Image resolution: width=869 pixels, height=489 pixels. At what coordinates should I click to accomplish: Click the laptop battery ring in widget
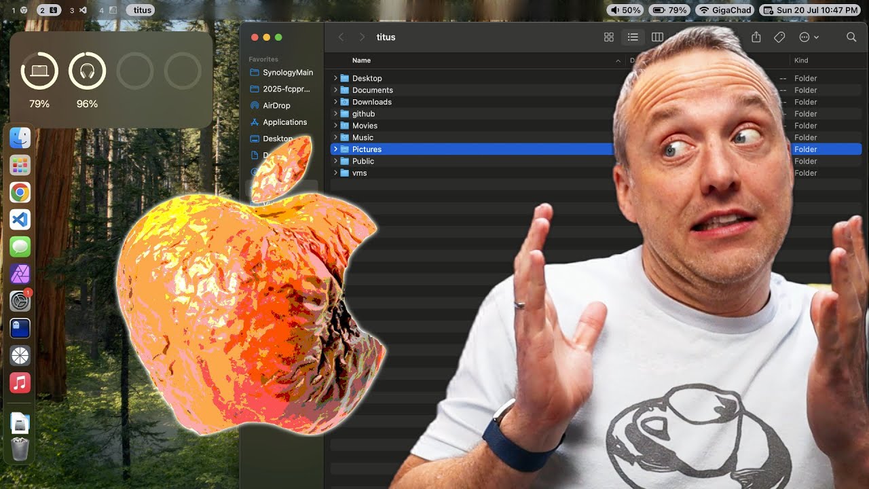[39, 71]
